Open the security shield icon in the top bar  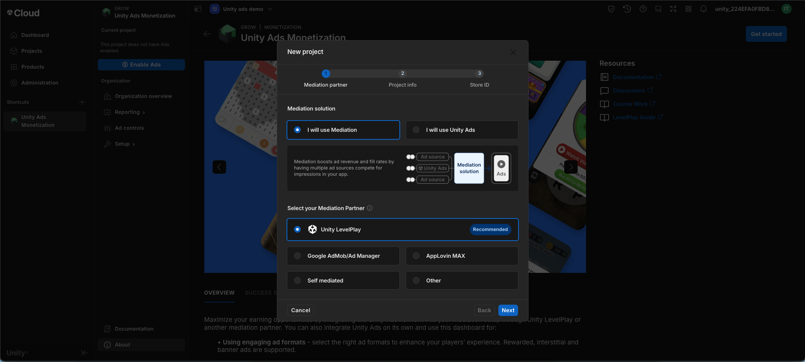(611, 9)
